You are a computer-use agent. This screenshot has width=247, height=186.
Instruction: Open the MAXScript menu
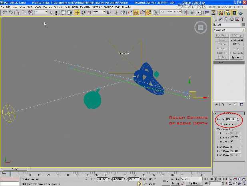point(108,7)
